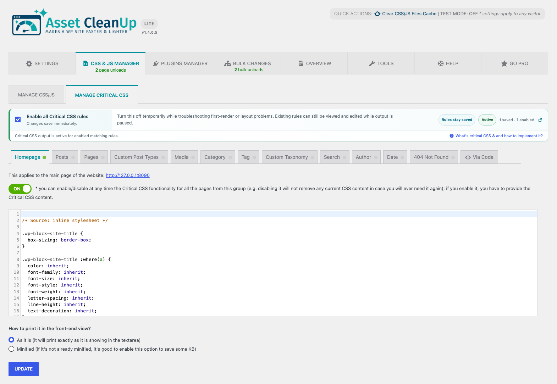The width and height of the screenshot is (557, 384).
Task: Open the external link icon next to '1 saved · 1 enabled'
Action: point(540,120)
